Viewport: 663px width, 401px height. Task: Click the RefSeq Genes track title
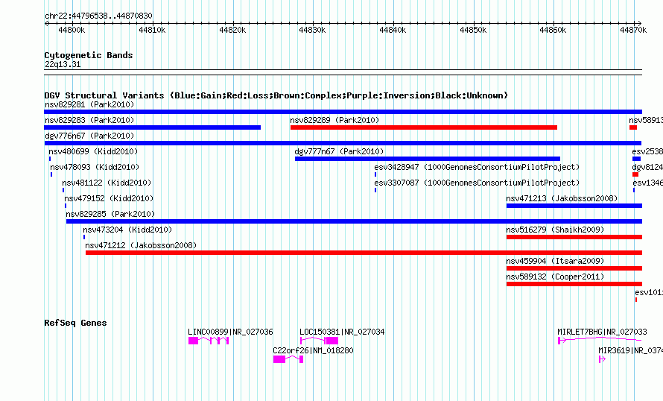pos(75,323)
